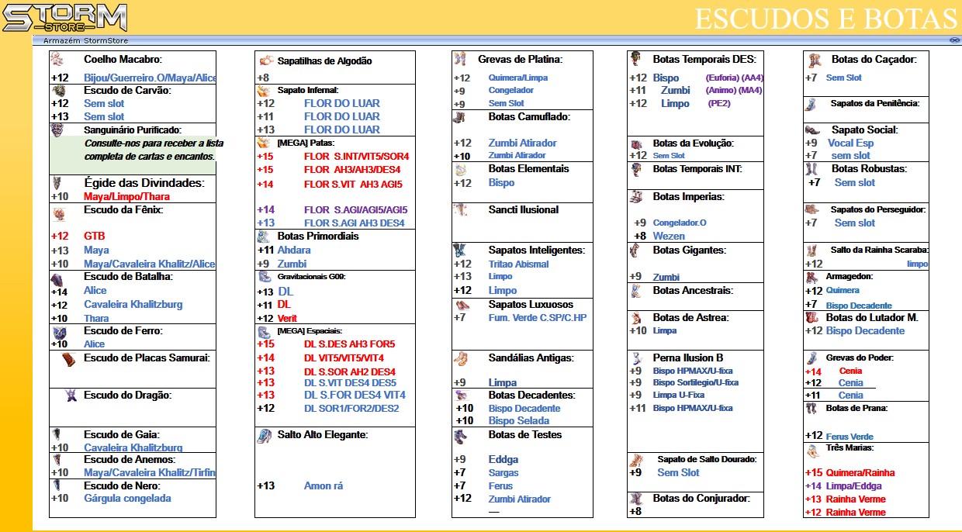Select the Botas Primordiais icon
The height and width of the screenshot is (532, 962).
264,236
